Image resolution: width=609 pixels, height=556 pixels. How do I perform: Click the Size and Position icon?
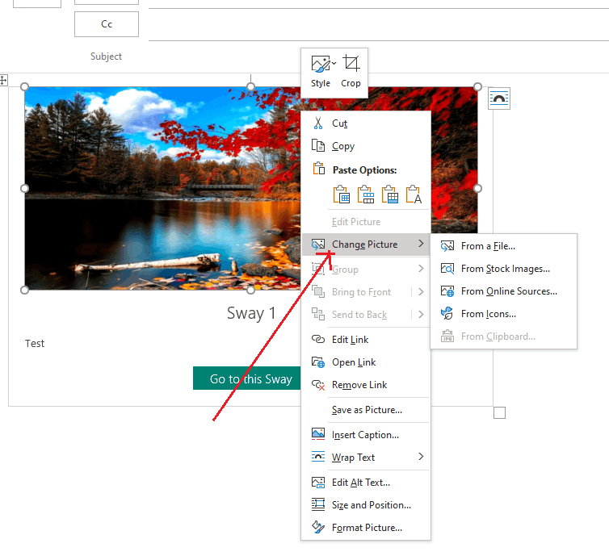coord(318,504)
